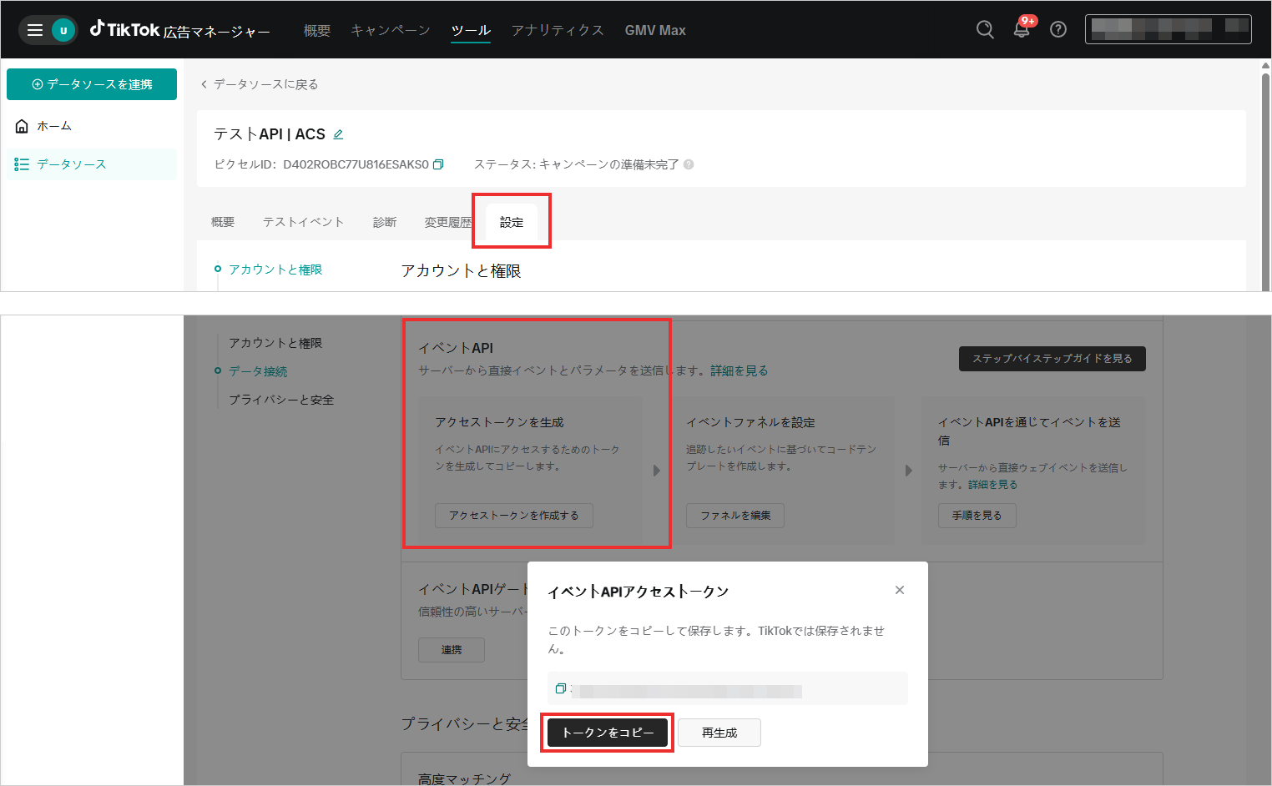Expand the イベントファネルを設定 card arrow
The width and height of the screenshot is (1272, 786).
tap(909, 470)
